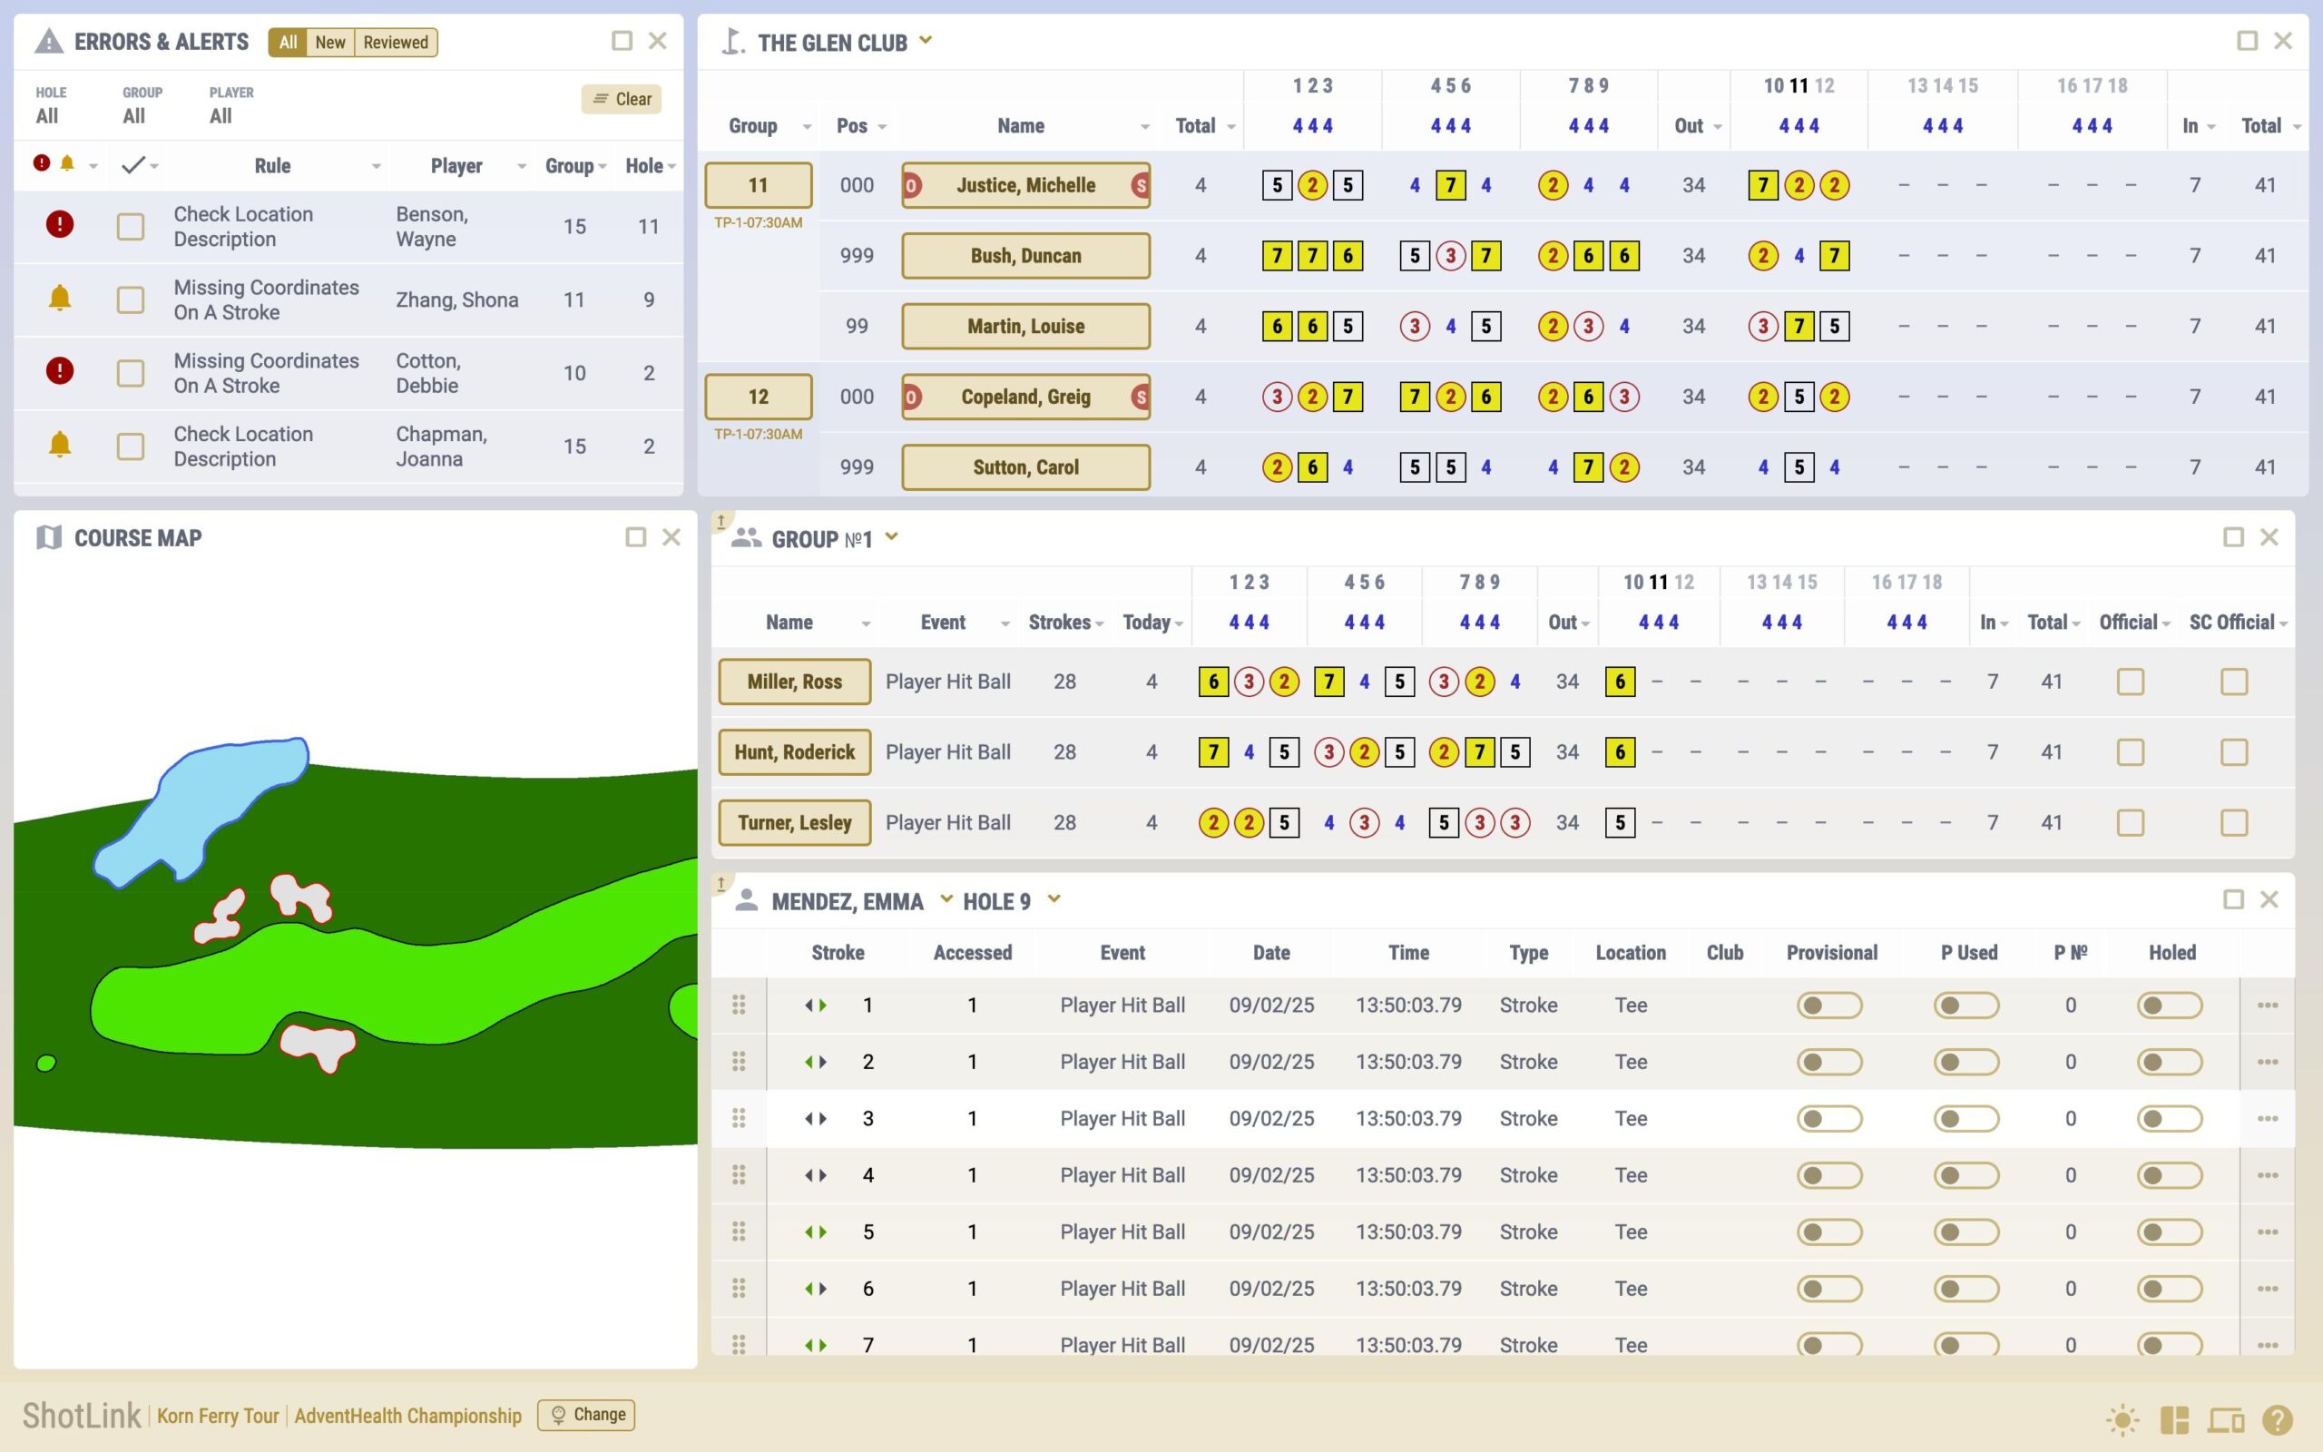Open the help question mark icon
The height and width of the screenshot is (1452, 2323).
pyautogui.click(x=2277, y=1419)
